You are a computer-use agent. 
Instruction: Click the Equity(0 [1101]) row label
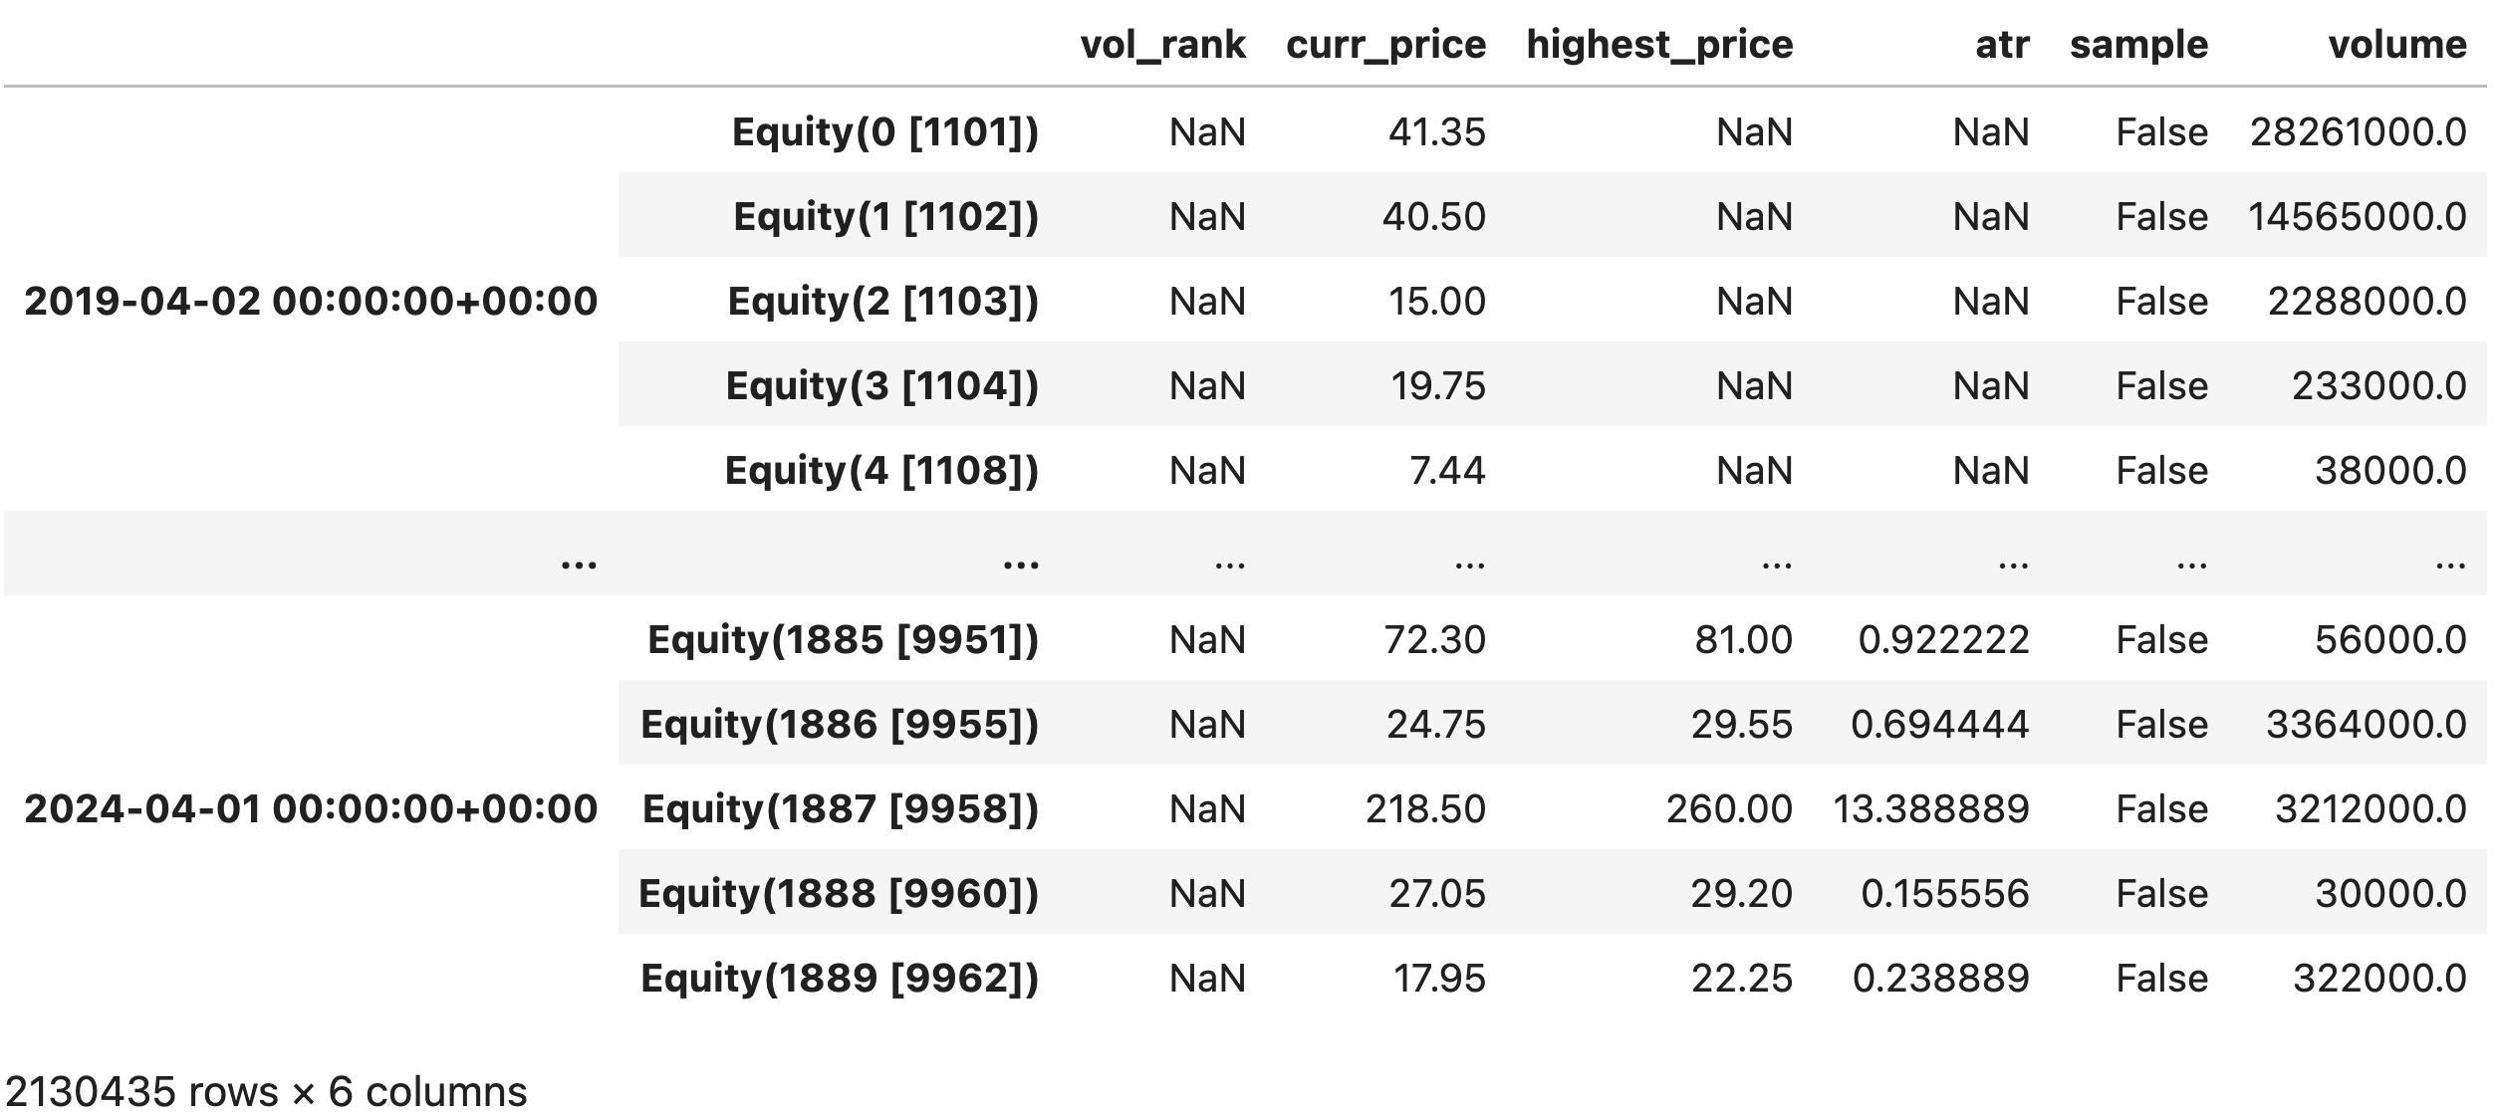pos(884,131)
